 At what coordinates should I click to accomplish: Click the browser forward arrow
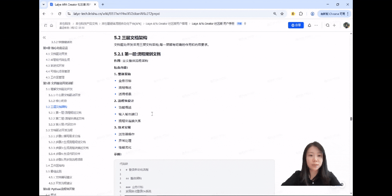click(52, 14)
